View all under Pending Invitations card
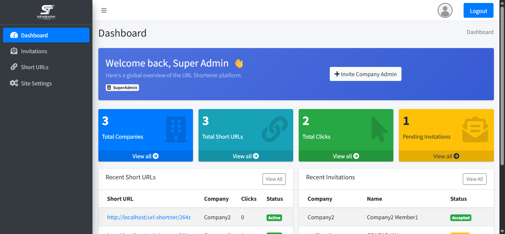505x234 pixels. pyautogui.click(x=446, y=156)
